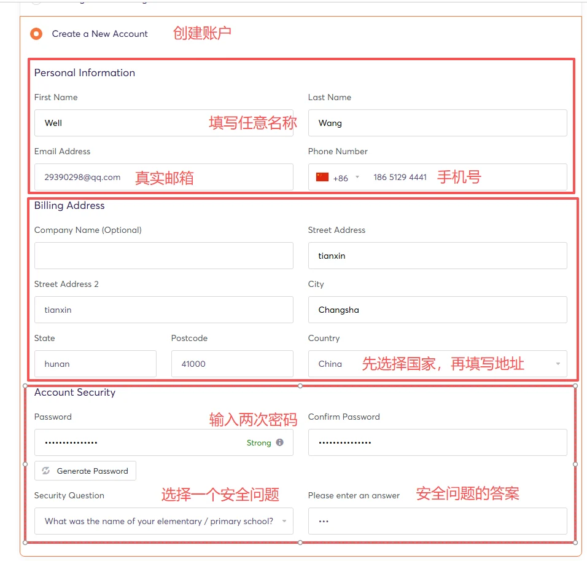Screen dimensions: 587x561
Task: Click the Please enter an answer label
Action: tap(354, 495)
